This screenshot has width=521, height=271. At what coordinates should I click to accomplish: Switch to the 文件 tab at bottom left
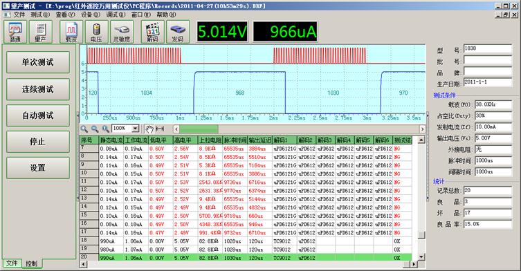click(x=12, y=263)
